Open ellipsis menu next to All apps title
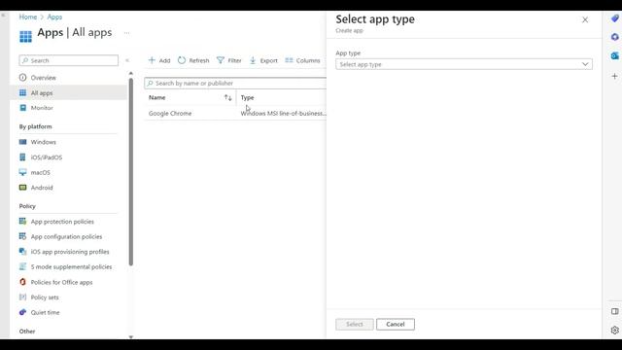Screen dimensions: 622x350 (126, 33)
